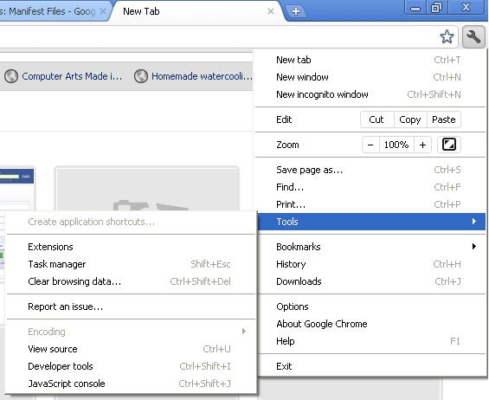Click globe icon beside Computer Arts bookmark

11,76
